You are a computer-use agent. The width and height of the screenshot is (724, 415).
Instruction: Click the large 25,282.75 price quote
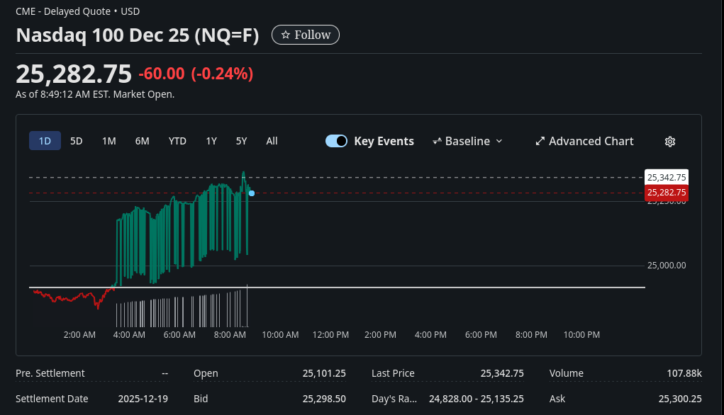point(74,74)
